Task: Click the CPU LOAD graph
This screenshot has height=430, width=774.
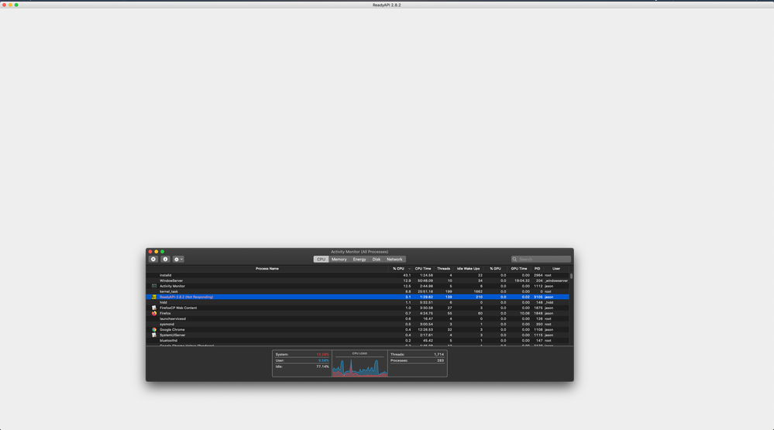Action: (359, 366)
